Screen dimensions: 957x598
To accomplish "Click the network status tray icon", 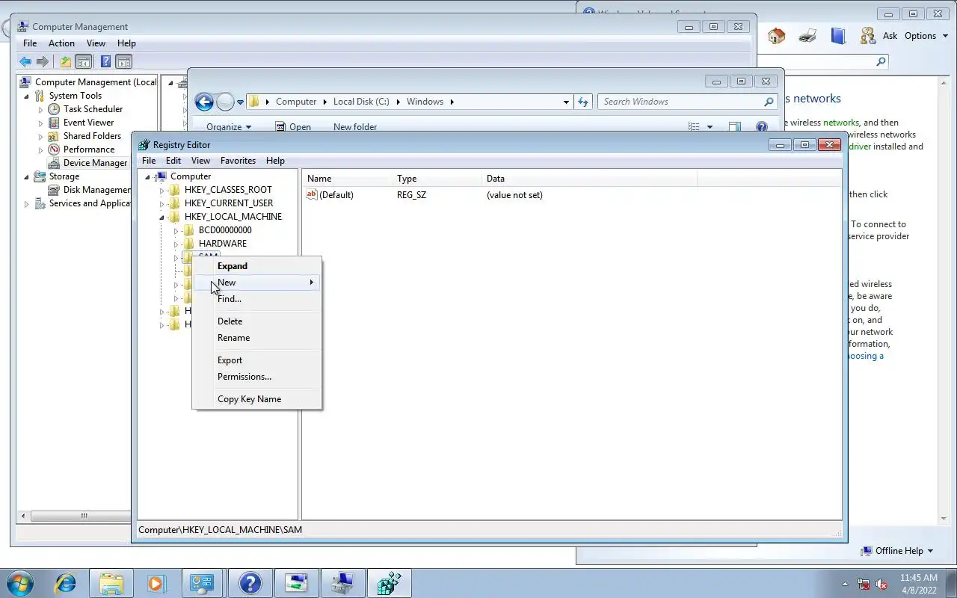I will (x=864, y=584).
